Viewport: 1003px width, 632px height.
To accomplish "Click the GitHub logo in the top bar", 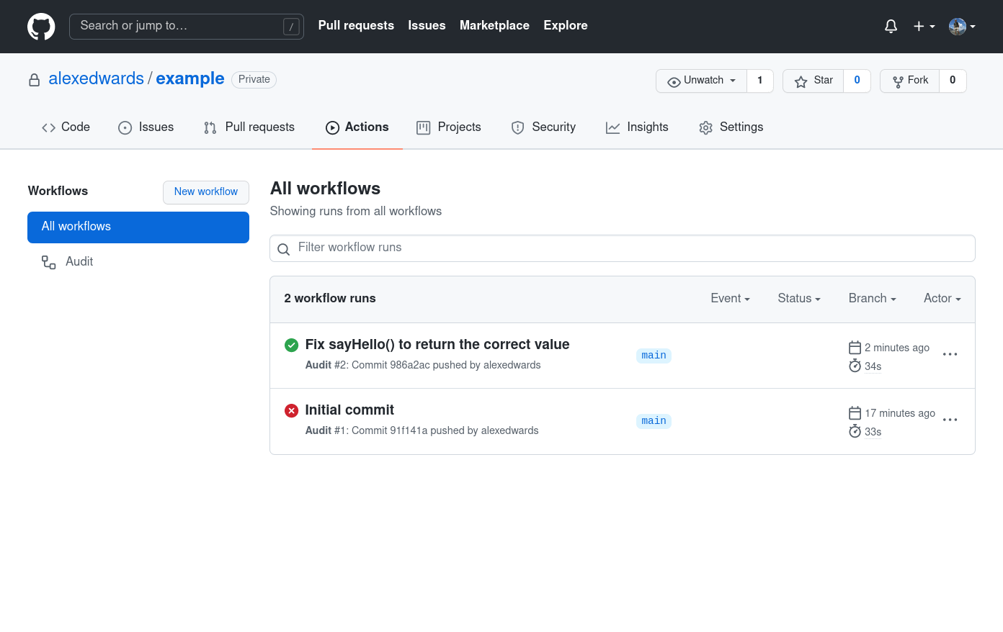I will coord(41,26).
